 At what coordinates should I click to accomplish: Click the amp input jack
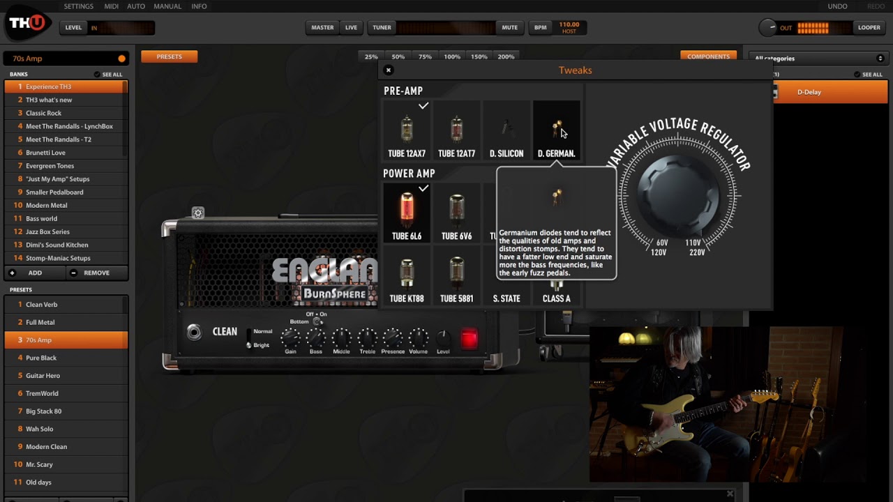(194, 333)
